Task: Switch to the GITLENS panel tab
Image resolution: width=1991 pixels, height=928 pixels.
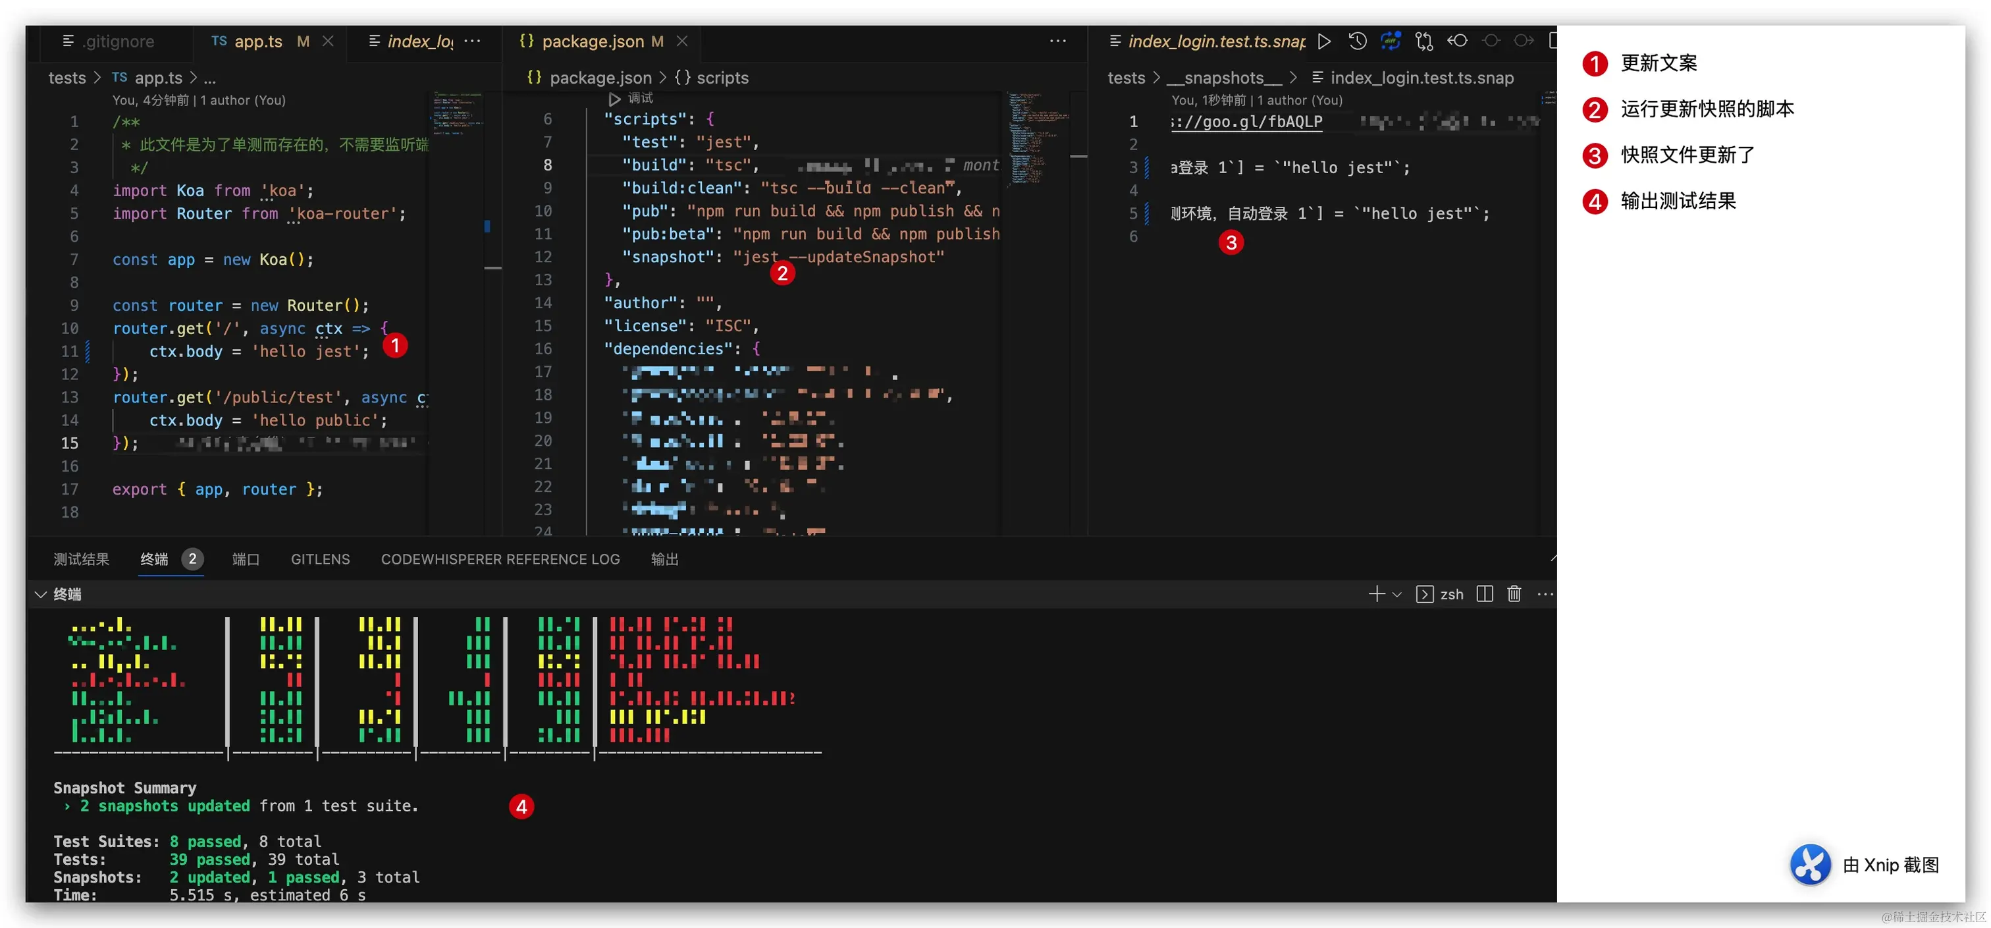Action: click(x=320, y=559)
